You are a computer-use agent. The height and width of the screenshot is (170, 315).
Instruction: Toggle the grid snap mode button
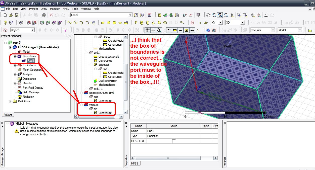tap(169, 30)
